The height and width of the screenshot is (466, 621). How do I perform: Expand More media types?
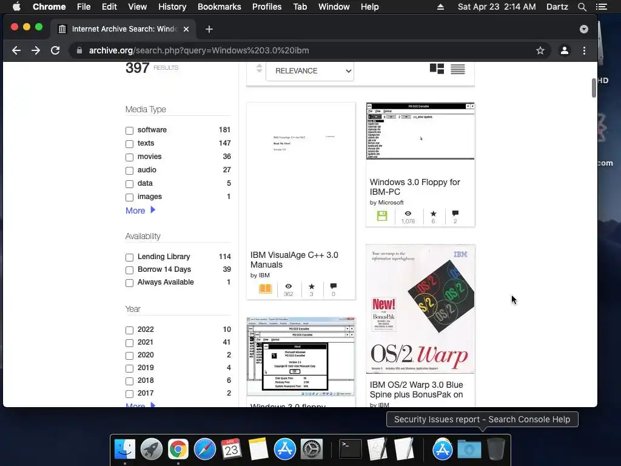click(x=140, y=211)
